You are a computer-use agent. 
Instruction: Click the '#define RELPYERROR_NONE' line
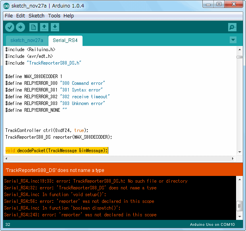[36, 110]
